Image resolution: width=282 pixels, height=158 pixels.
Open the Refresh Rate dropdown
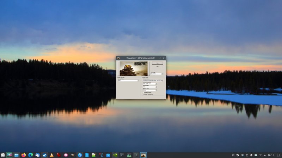(x=149, y=90)
